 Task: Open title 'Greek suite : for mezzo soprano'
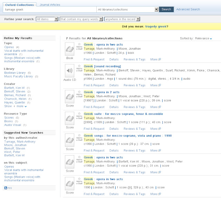point(123,114)
